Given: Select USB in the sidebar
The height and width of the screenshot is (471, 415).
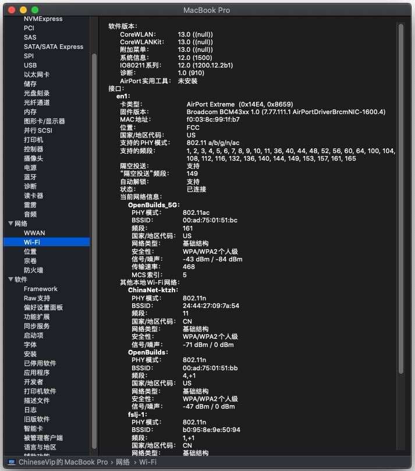Looking at the screenshot, I should pos(30,65).
